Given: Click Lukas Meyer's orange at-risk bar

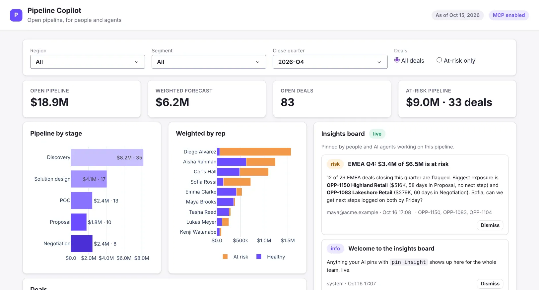Looking at the screenshot, I should pyautogui.click(x=226, y=222).
